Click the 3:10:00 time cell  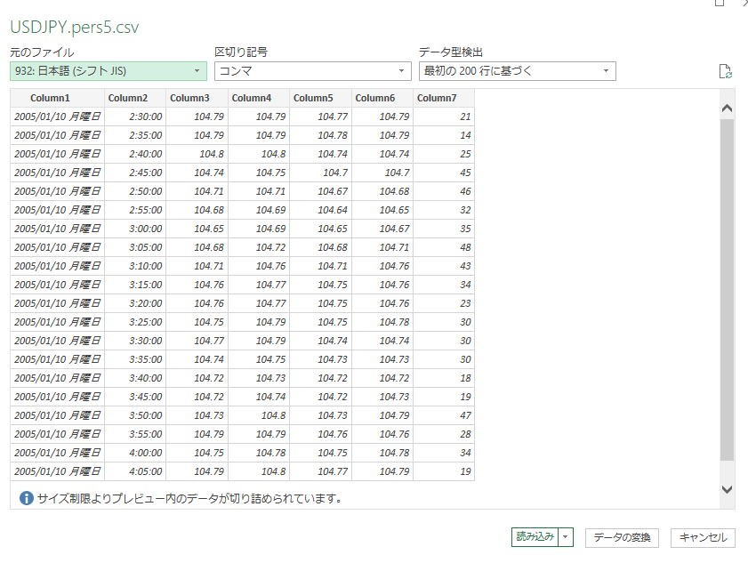[x=135, y=266]
